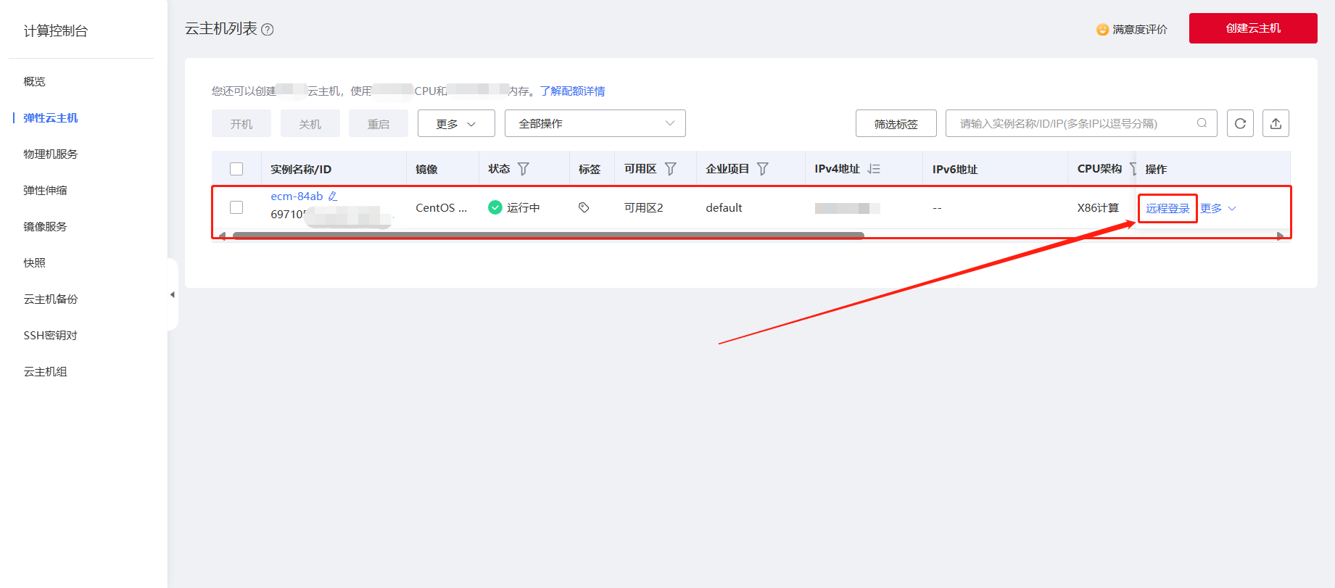1335x588 pixels.
Task: Click the table scroll right arrow
Action: coord(1280,236)
